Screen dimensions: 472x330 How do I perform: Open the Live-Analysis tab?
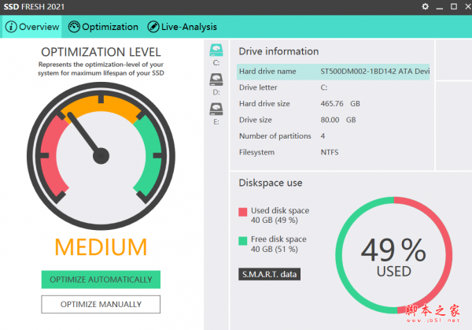click(x=183, y=27)
